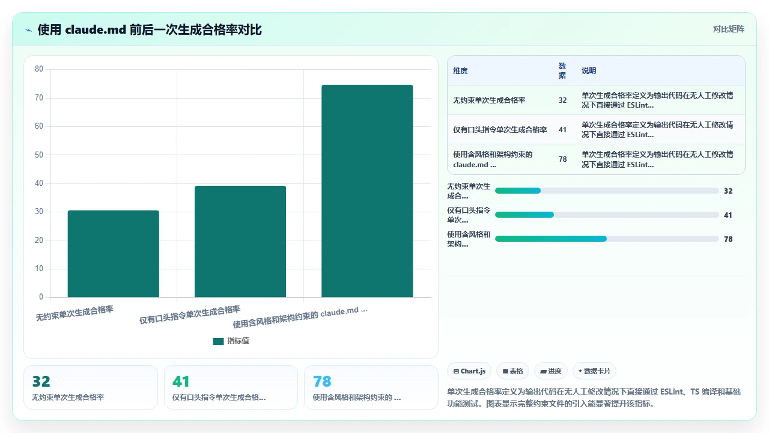Image resolution: width=769 pixels, height=433 pixels.
Task: Click the 对比矩阵 label in header
Action: pyautogui.click(x=728, y=29)
